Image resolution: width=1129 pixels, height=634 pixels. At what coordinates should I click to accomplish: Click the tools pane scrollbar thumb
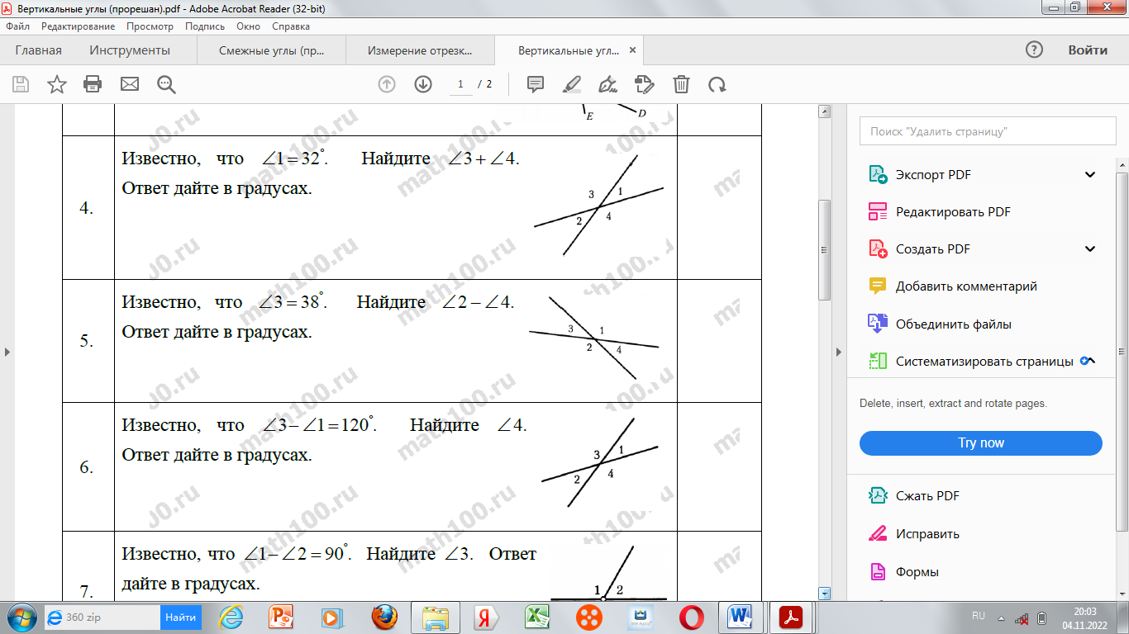click(x=1122, y=351)
